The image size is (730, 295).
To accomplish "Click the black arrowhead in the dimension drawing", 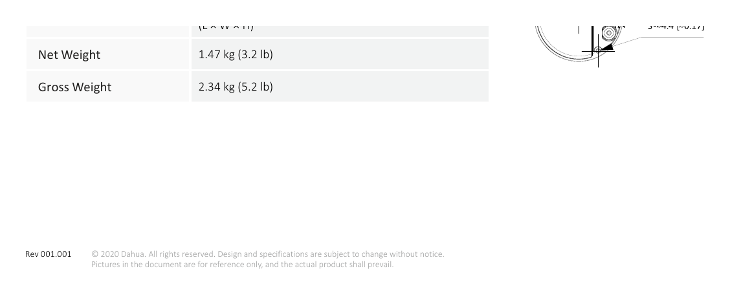I will (607, 47).
